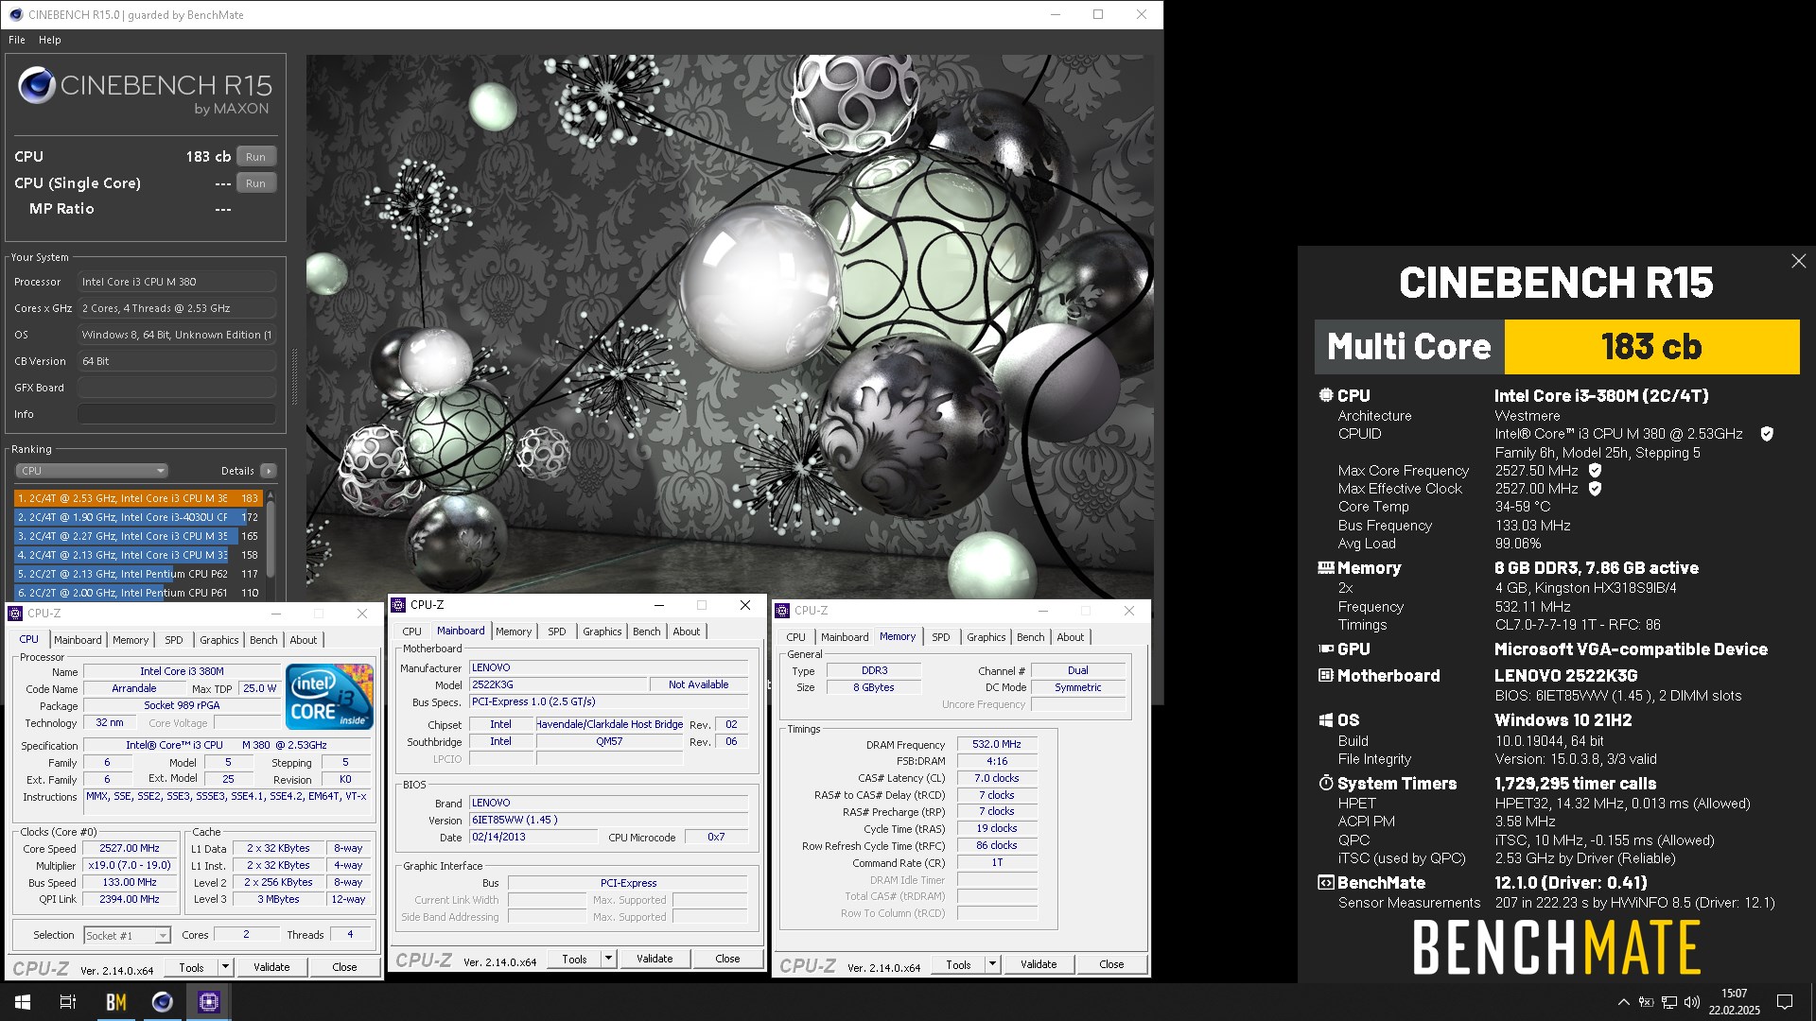The image size is (1816, 1021).
Task: Click the BenchMate version section icon
Action: 1326,883
